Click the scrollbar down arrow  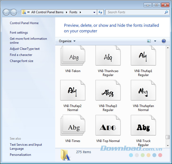click(168, 145)
